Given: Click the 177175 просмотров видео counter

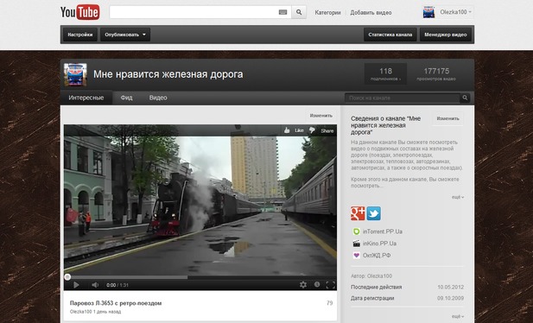Looking at the screenshot, I should click(x=436, y=74).
